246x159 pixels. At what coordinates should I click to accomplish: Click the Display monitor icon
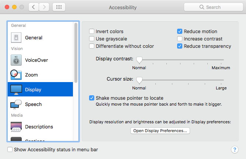point(16,89)
